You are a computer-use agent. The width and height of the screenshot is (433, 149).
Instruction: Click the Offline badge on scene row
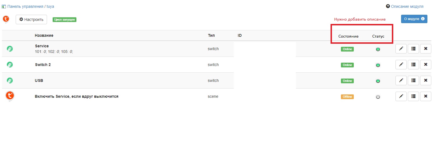click(x=347, y=97)
